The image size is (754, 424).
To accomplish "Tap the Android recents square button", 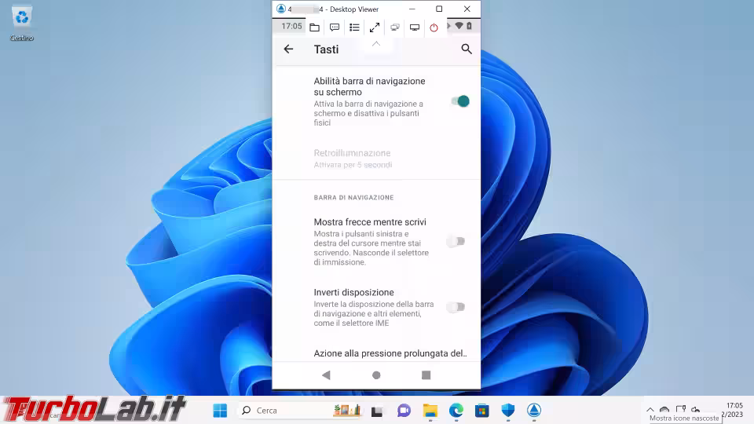I will 426,375.
